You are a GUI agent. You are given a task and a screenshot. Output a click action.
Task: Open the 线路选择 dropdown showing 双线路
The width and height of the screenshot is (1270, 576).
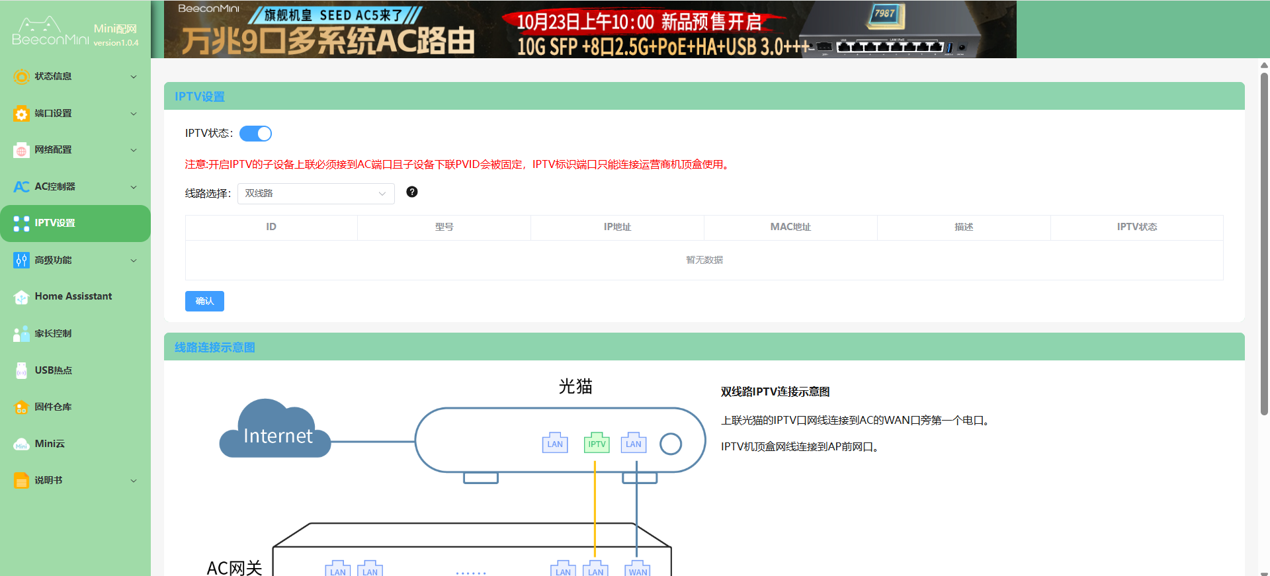(316, 194)
